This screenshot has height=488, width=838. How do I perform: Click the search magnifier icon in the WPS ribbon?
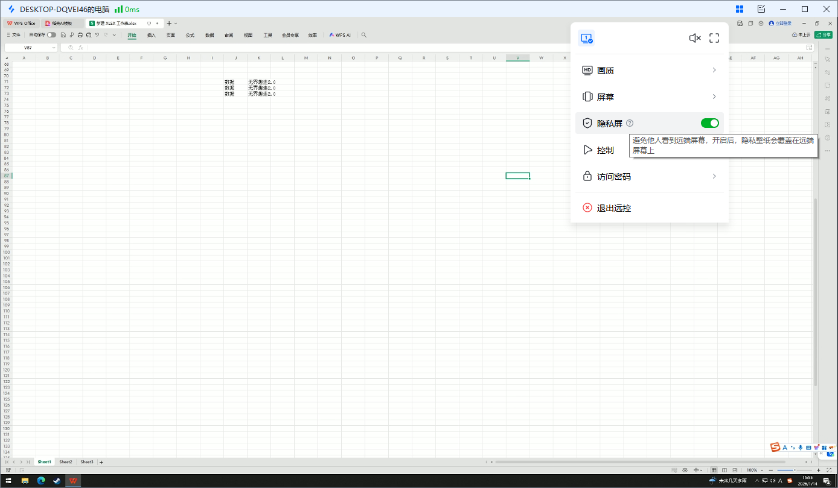(364, 35)
